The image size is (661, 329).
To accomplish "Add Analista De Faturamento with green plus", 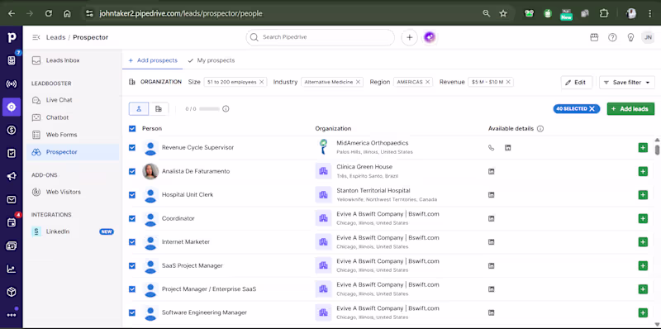I will click(643, 171).
